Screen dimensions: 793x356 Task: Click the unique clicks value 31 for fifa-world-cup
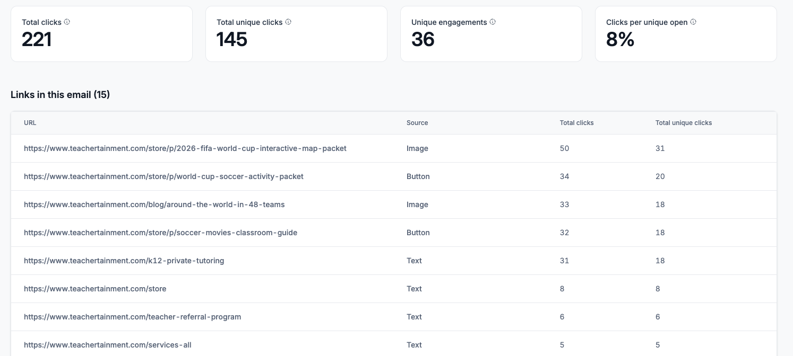[660, 148]
